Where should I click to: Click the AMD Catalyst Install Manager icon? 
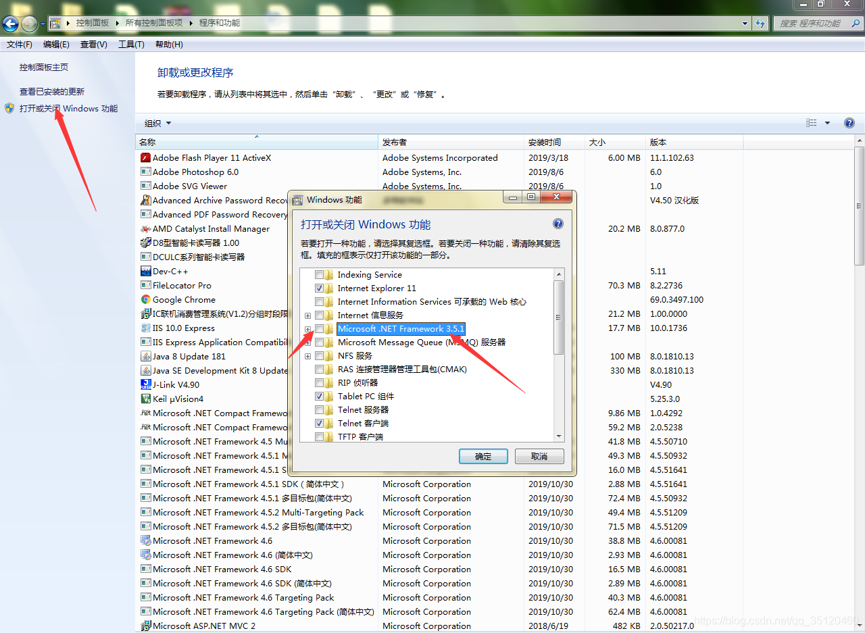[145, 228]
